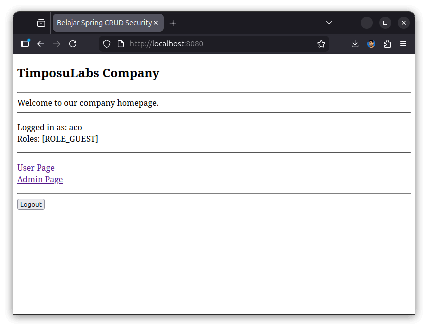Viewport: 428px width, 329px height.
Task: Show the extensions panel
Action: coord(387,44)
